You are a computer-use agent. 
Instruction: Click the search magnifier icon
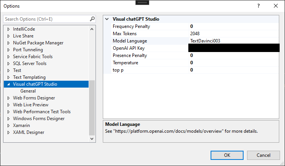[92, 19]
